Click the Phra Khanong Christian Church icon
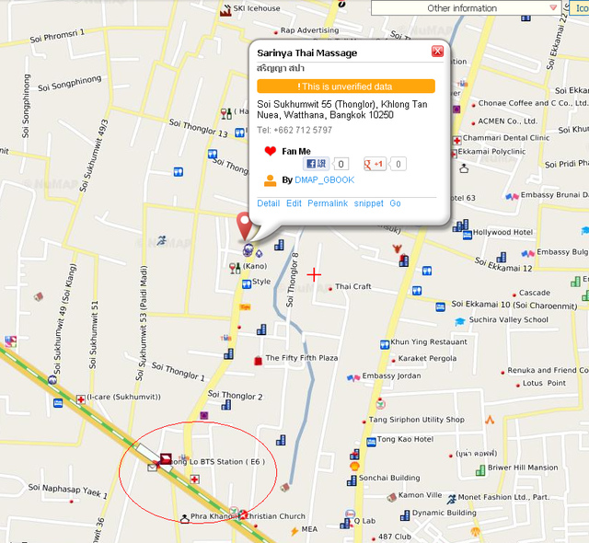The width and height of the screenshot is (589, 543). pyautogui.click(x=184, y=519)
